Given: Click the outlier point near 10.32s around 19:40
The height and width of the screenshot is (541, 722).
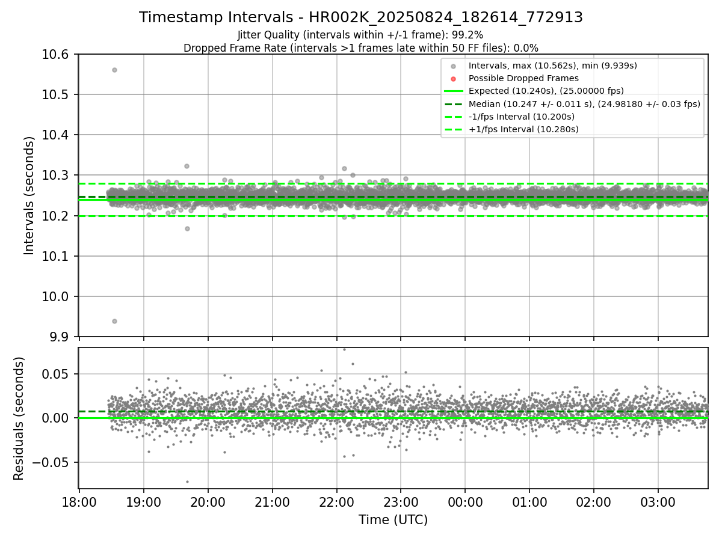Looking at the screenshot, I should point(187,166).
